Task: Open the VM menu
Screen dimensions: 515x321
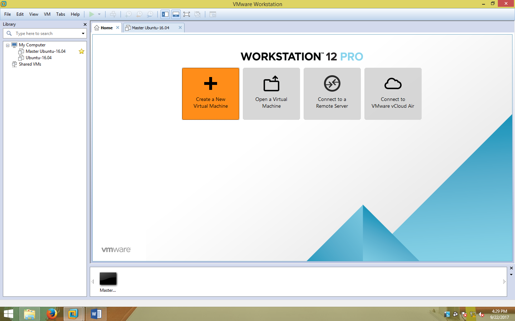Action: (47, 14)
